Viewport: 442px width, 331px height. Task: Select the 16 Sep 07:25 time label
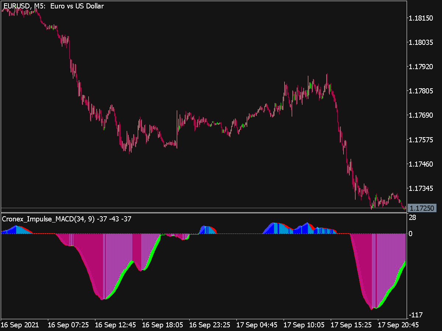[x=69, y=325]
